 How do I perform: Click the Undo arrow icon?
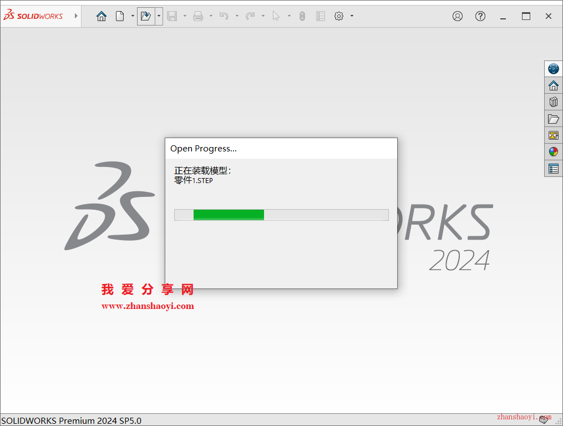[224, 16]
